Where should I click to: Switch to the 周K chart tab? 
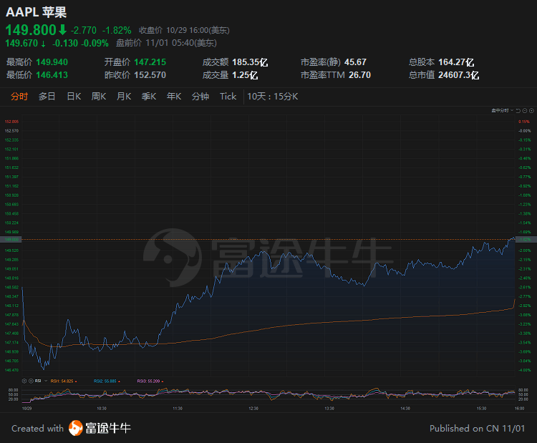(x=99, y=97)
